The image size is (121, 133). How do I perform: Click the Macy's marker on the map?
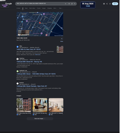(23, 16)
